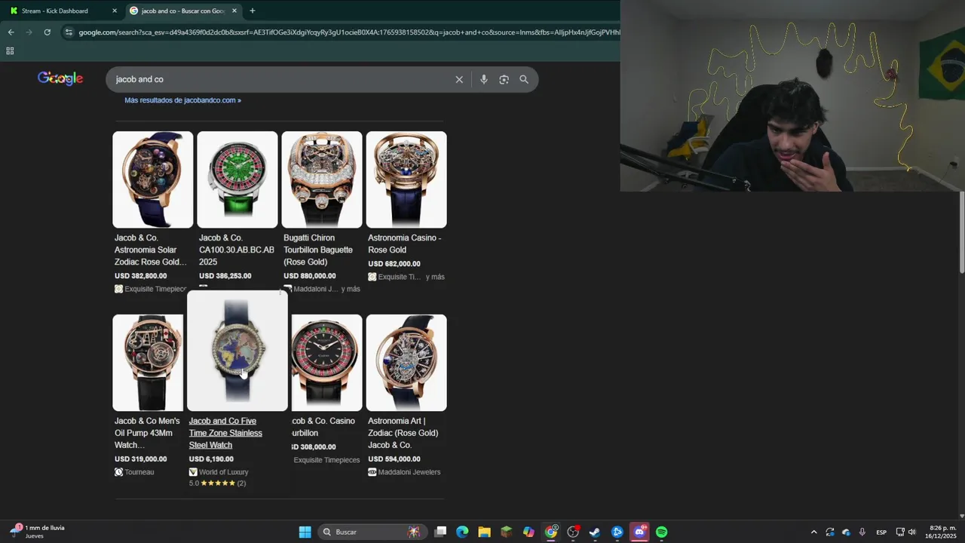Open Astronomia Casino - Rose Gold title link
Screen dimensions: 965x543
point(405,244)
